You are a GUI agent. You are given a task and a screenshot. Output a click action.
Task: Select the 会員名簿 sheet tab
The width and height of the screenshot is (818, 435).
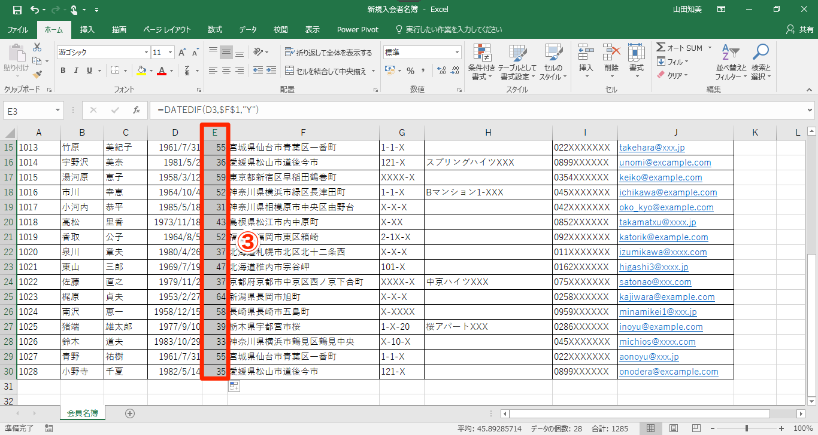click(83, 412)
